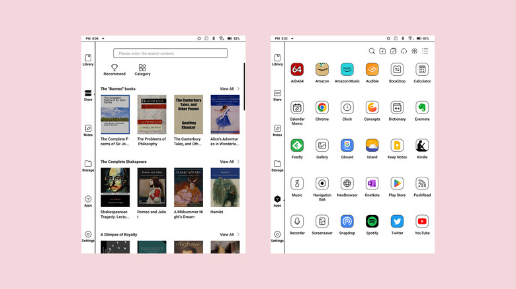Open the Island app

[x=372, y=145]
